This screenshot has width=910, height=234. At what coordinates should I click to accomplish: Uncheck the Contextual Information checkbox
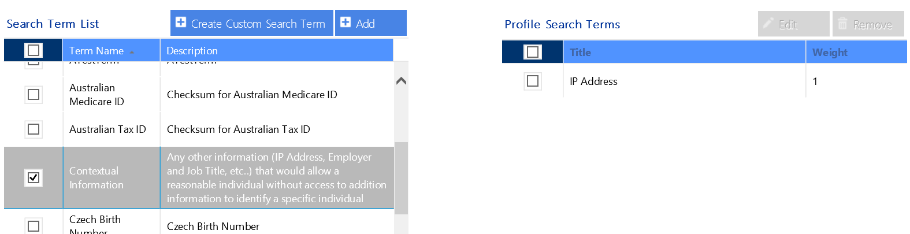click(x=34, y=177)
